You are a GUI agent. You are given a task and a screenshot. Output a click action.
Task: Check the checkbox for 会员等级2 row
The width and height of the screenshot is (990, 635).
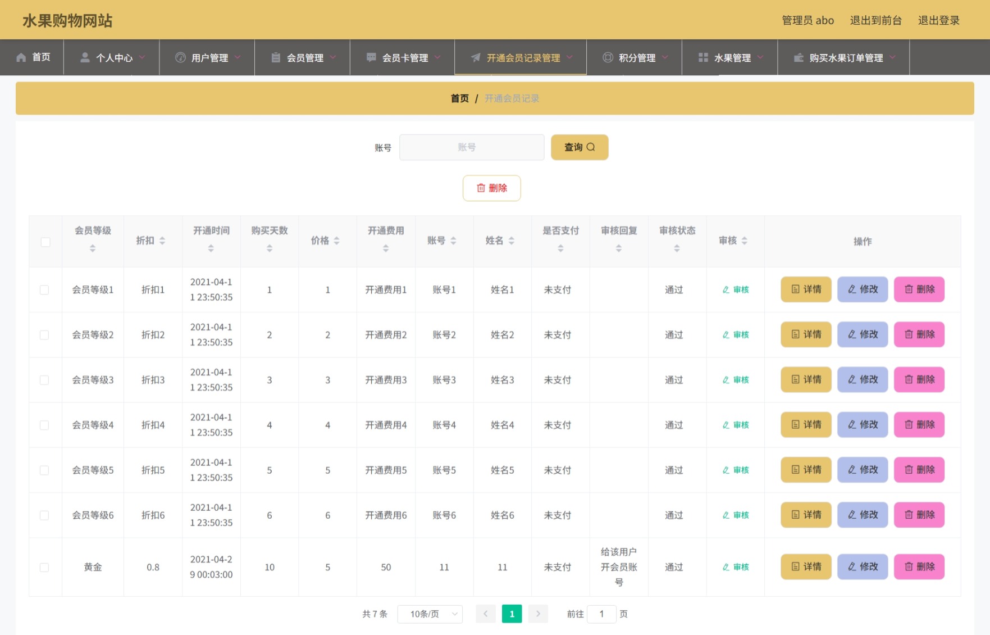pyautogui.click(x=44, y=335)
